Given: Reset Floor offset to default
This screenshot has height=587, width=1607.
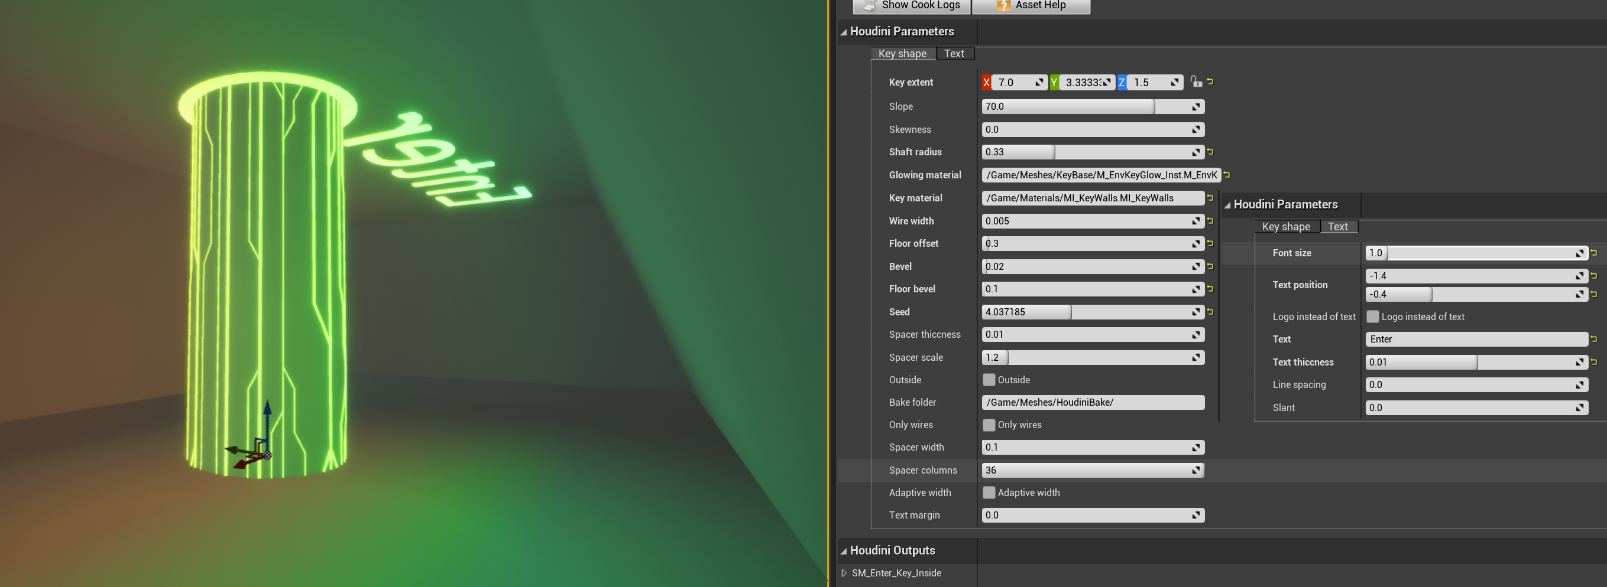Looking at the screenshot, I should (x=1210, y=243).
